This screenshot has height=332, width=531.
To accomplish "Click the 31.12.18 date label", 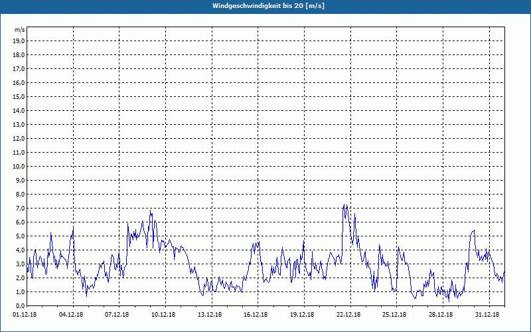I will (487, 314).
